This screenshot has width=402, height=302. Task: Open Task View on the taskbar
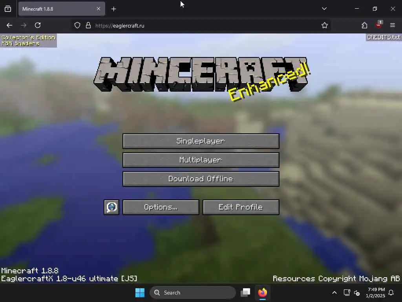[x=245, y=293]
